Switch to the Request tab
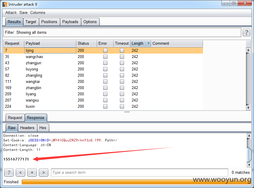 [15, 118]
